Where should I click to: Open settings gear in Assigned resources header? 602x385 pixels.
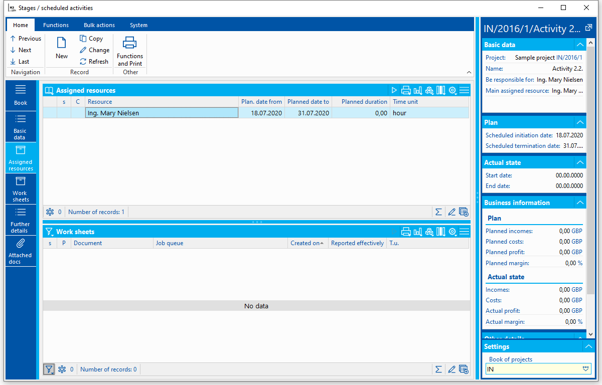(x=453, y=90)
